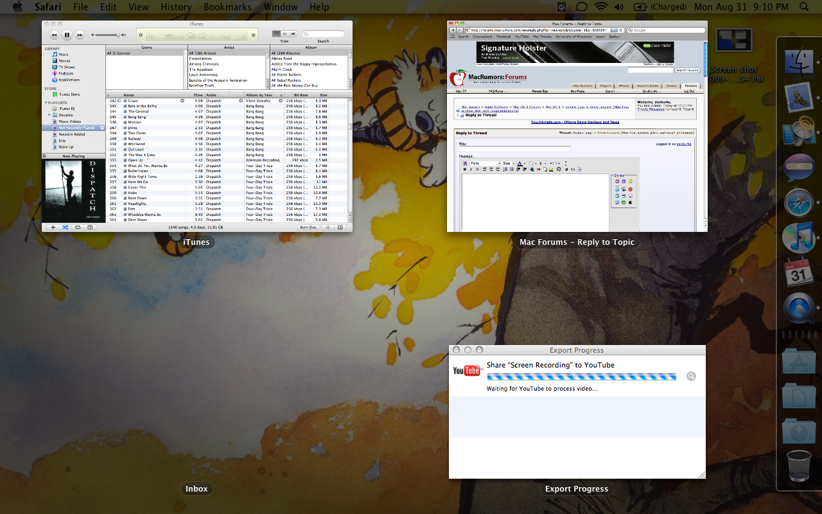This screenshot has width=822, height=514.
Task: Adjust the iTunes volume slider
Action: (106, 35)
